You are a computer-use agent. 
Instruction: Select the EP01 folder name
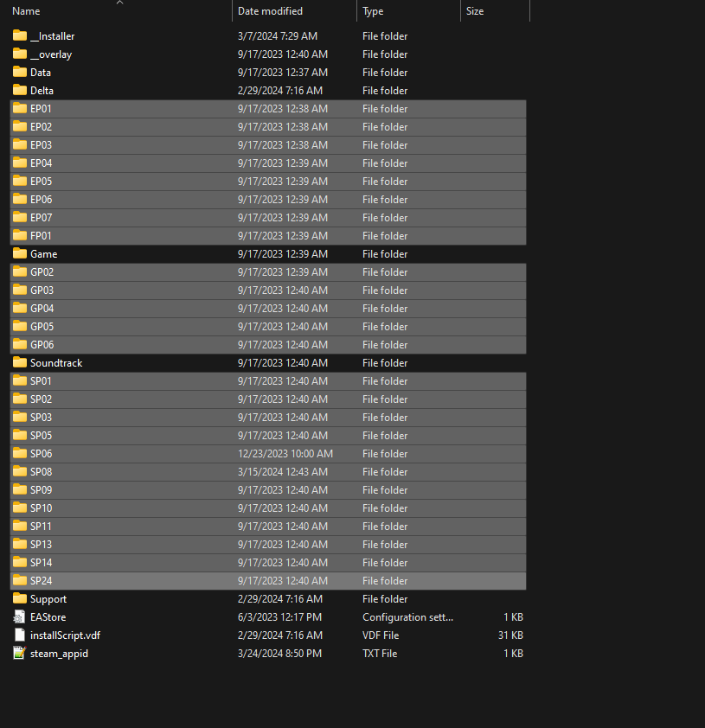[x=42, y=109]
